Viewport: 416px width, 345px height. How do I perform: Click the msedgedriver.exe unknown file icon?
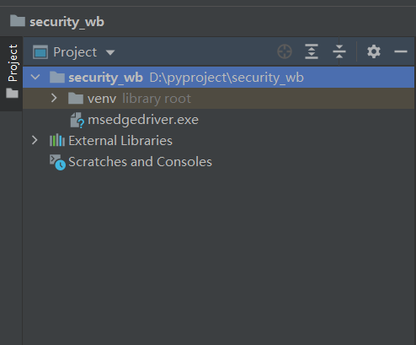[x=77, y=120]
